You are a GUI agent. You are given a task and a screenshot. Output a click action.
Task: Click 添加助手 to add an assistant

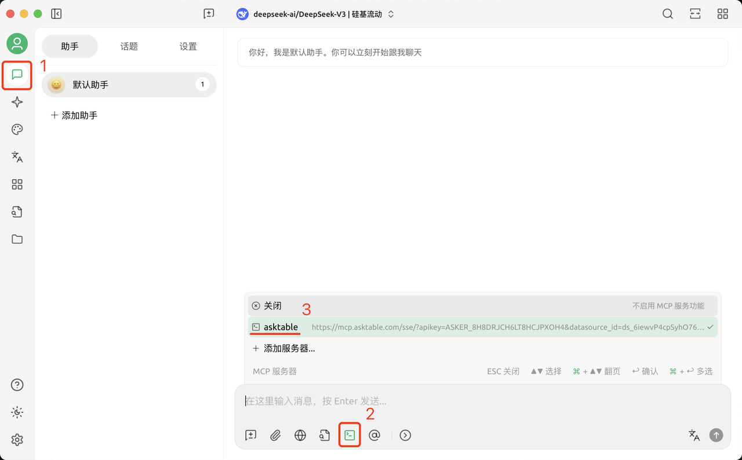74,115
